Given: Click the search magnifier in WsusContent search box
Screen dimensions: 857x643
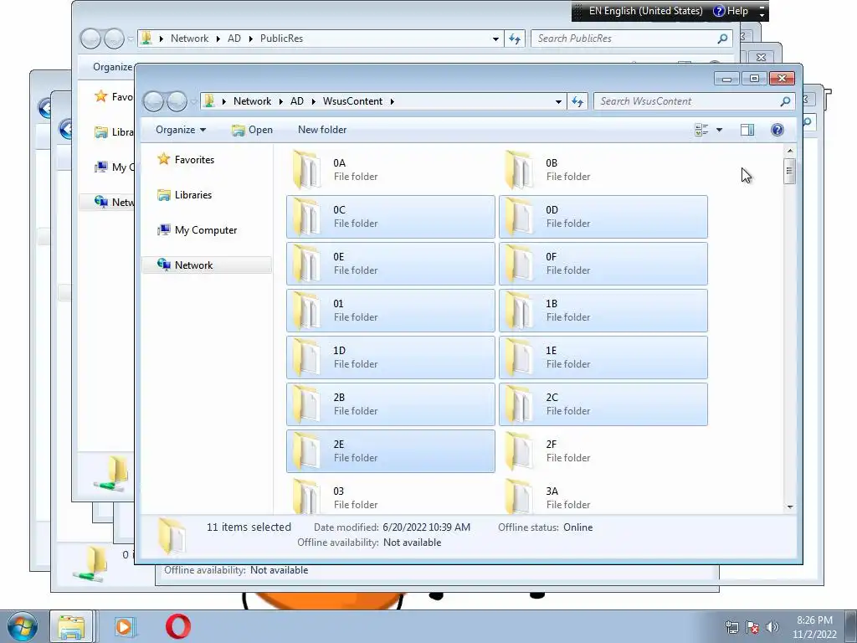Looking at the screenshot, I should coord(785,101).
